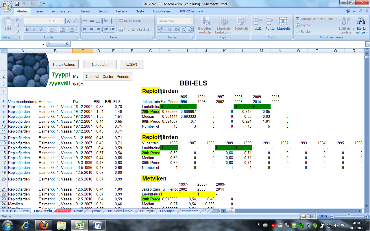370x231 pixels.
Task: Open Lajittele ja suodata sort and filter
Action: tap(346, 25)
